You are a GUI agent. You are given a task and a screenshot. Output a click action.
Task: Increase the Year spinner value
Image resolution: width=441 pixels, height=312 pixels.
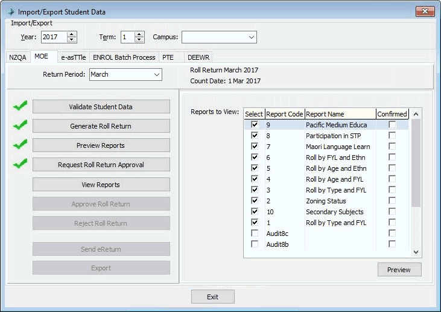72,34
